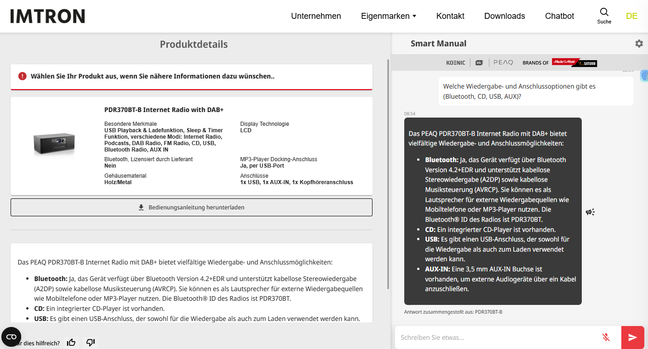Select the PEAQ brand logo

[503, 62]
